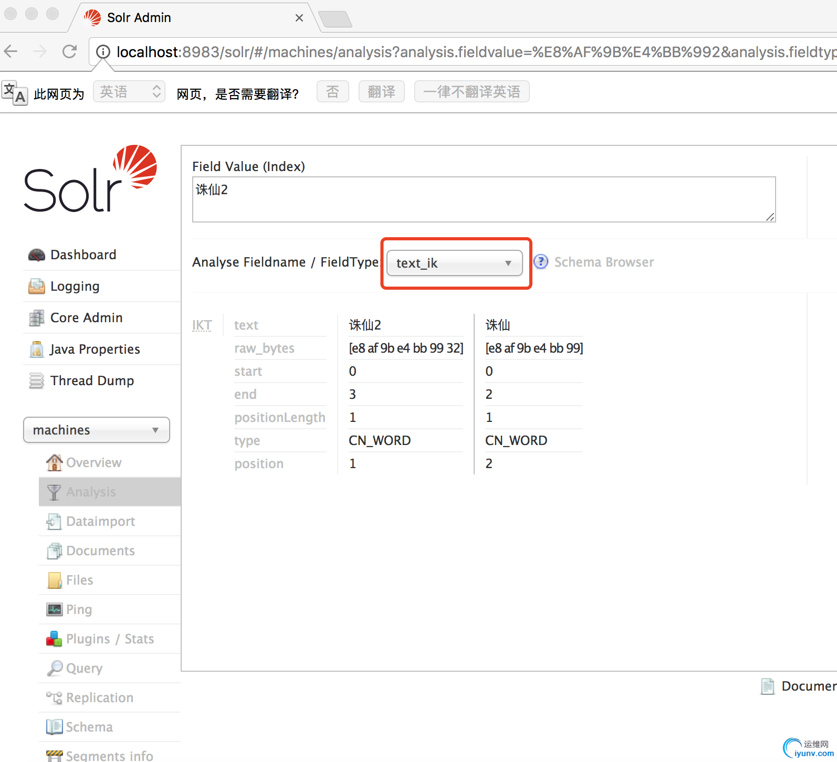
Task: Click the IKT tokenizer abbreviation label
Action: (x=202, y=325)
